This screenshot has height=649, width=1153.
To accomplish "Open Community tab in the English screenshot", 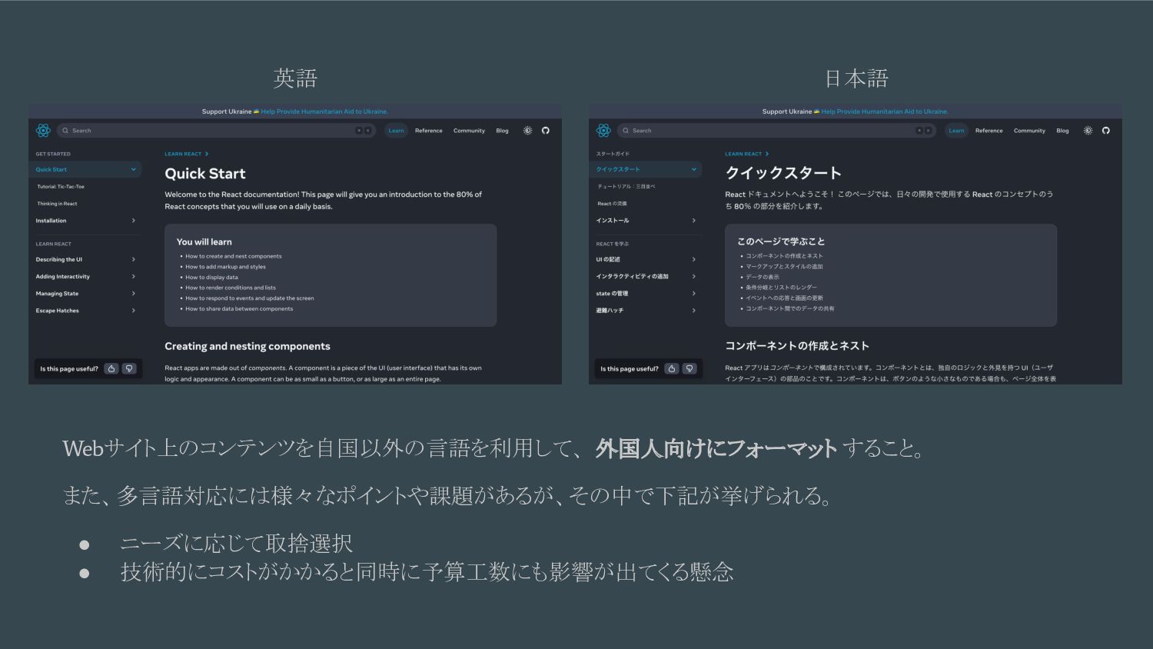I will pos(469,131).
